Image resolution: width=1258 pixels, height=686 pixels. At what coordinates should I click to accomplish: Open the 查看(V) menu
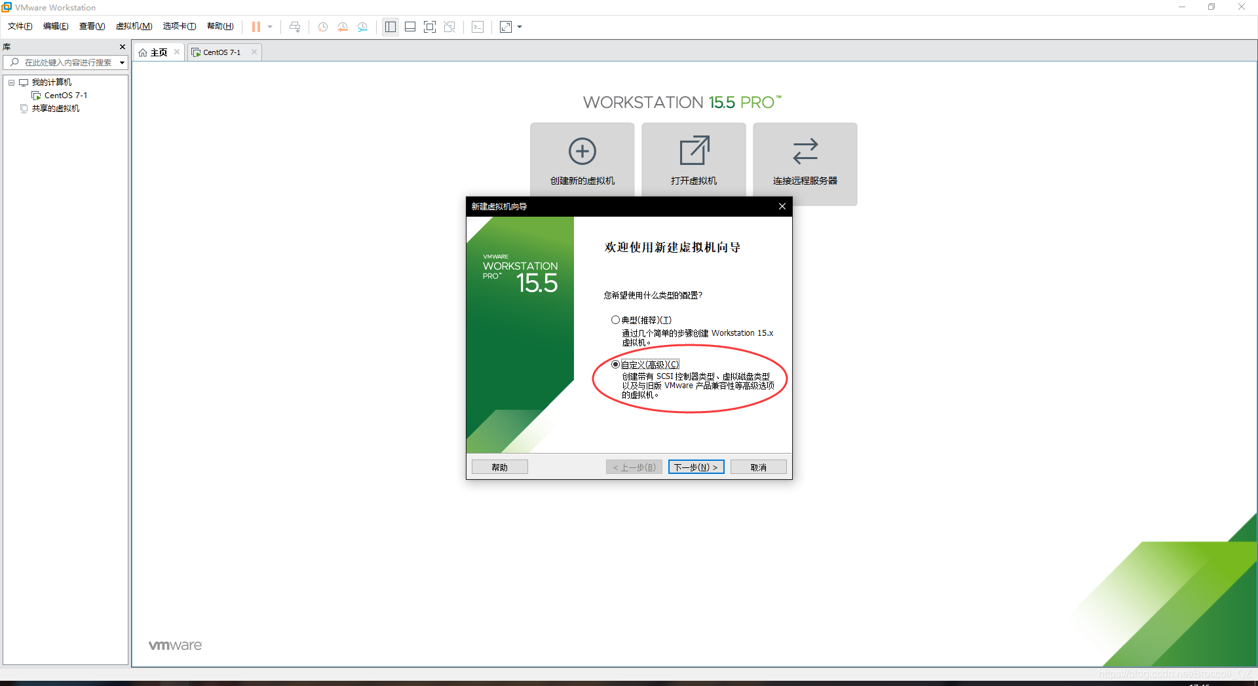pyautogui.click(x=92, y=26)
